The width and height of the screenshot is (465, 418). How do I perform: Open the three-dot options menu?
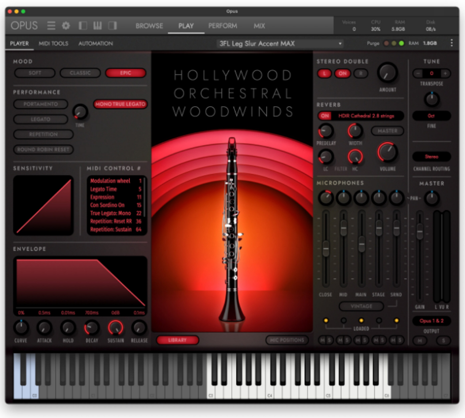(452, 43)
